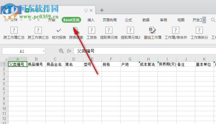Open the 数据 tab
The image size is (216, 124).
(146, 20)
